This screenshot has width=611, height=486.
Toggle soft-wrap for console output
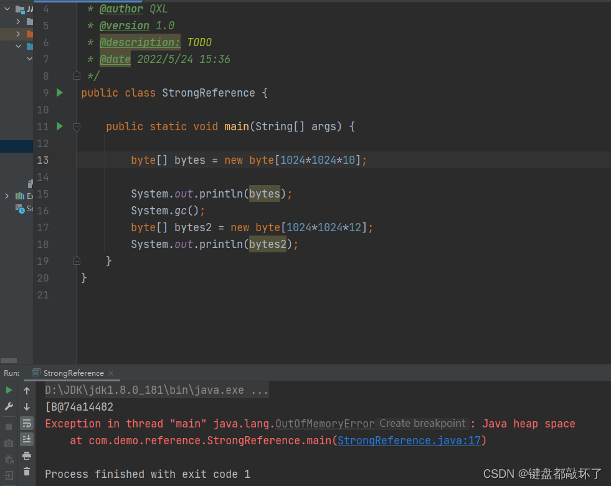click(x=26, y=424)
